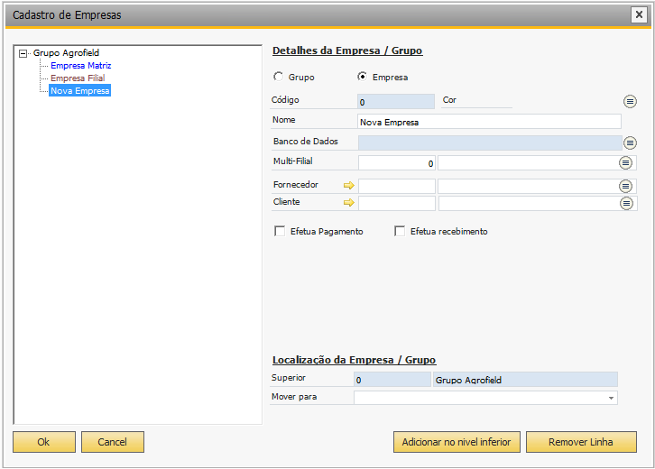Select the Empresa radio button
This screenshot has width=655, height=469.
(x=362, y=77)
